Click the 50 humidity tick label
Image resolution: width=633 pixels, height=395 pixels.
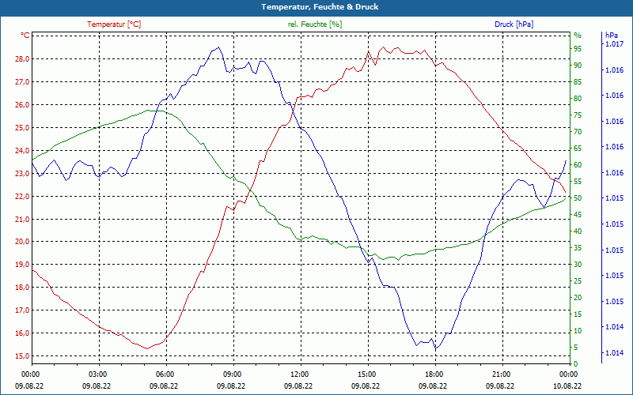pos(578,198)
